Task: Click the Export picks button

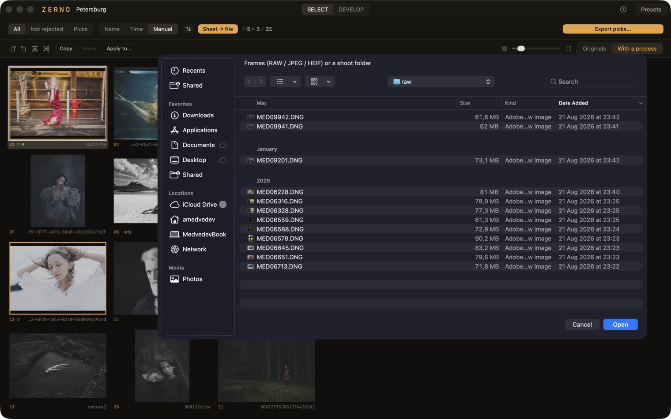Action: pyautogui.click(x=613, y=29)
